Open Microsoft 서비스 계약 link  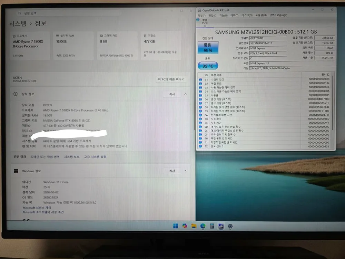(37, 208)
